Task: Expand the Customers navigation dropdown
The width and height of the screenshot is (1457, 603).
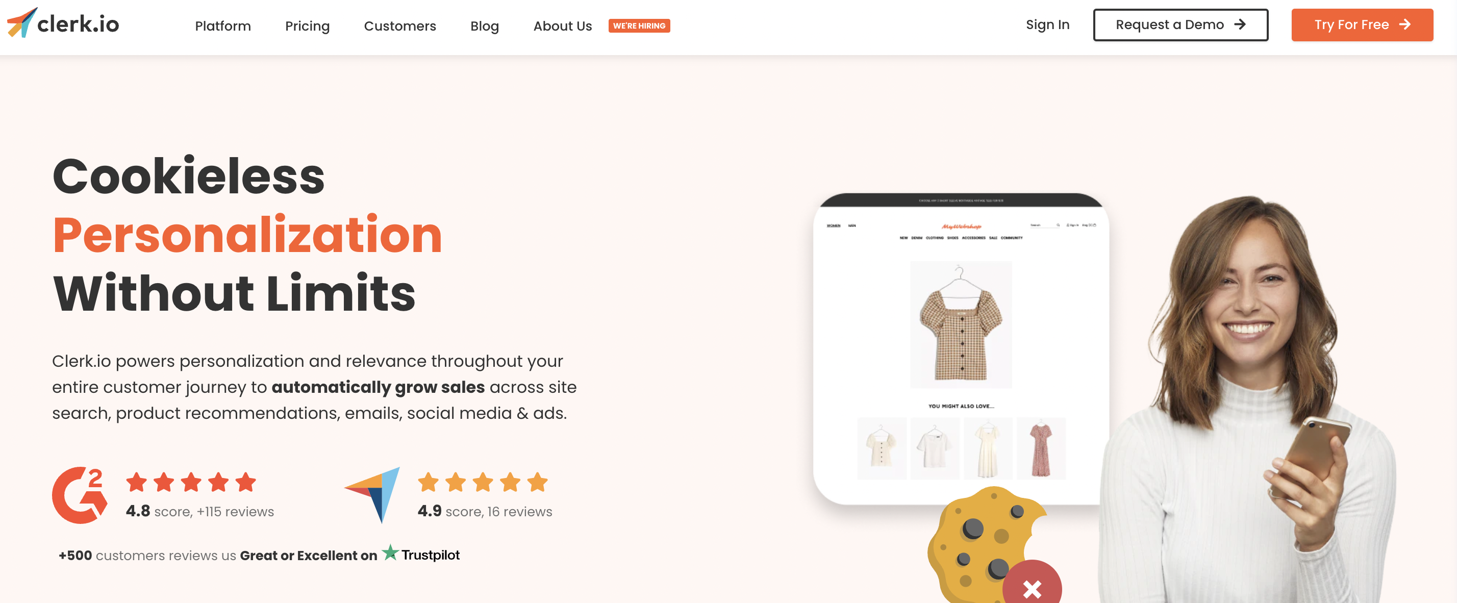Action: [399, 25]
